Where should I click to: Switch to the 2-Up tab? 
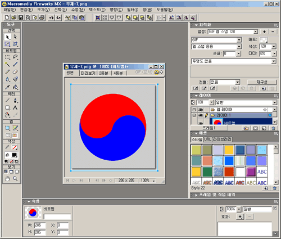point(103,73)
